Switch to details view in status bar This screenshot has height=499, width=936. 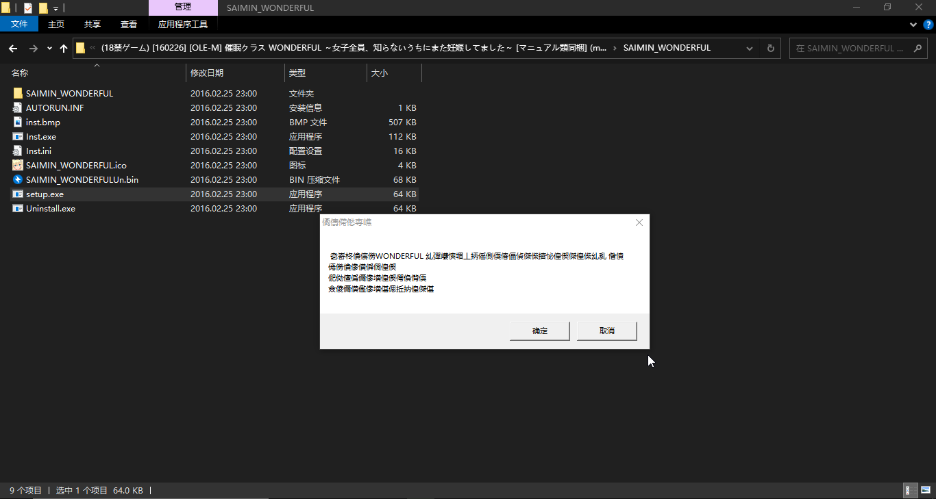(x=911, y=490)
